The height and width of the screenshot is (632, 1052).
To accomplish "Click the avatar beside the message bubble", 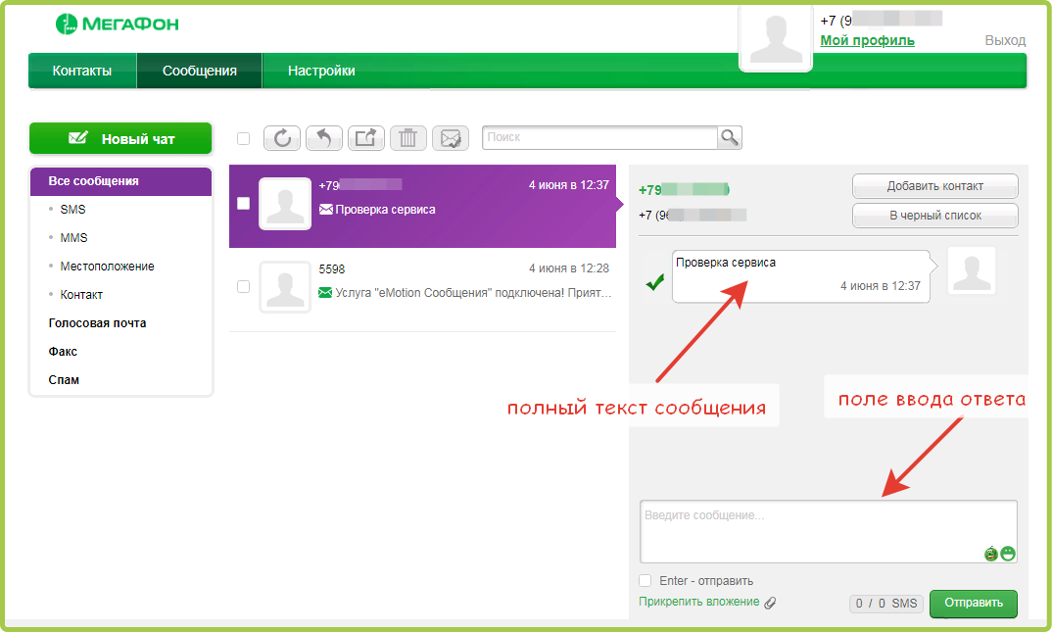I will click(972, 270).
